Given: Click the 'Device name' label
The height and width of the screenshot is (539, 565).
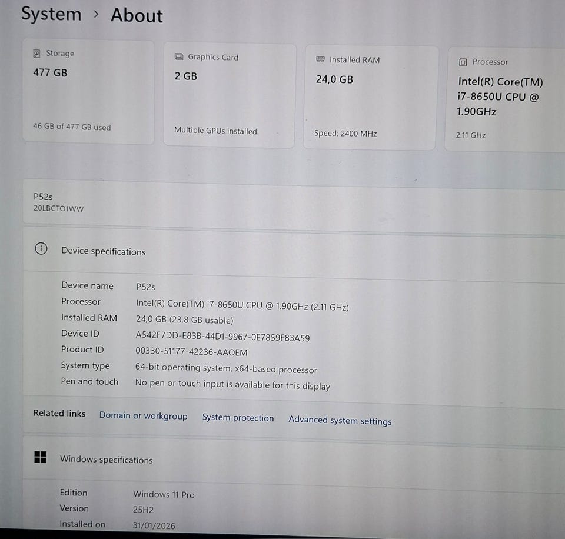Looking at the screenshot, I should click(x=87, y=286).
